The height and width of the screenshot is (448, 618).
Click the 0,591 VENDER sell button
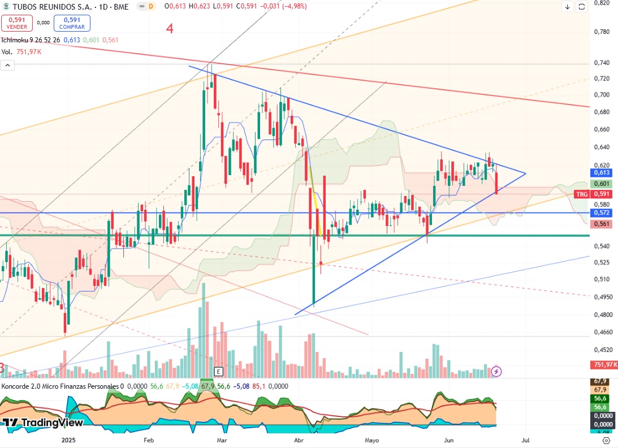coord(17,23)
